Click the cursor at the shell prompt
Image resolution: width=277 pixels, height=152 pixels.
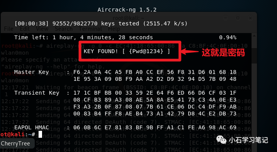(x=40, y=134)
